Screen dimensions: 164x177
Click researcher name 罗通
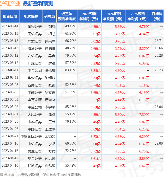52,63
